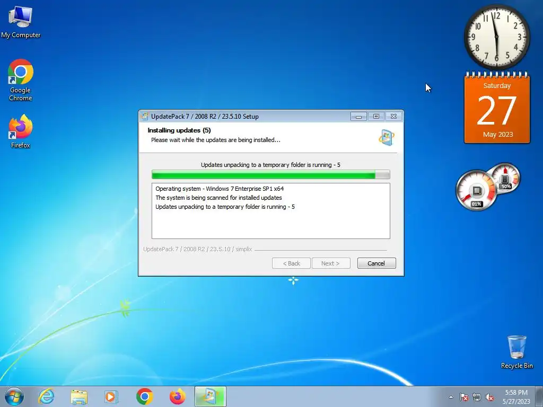The image size is (543, 407).
Task: Launch Windows Media Player from the taskbar
Action: coord(111,396)
